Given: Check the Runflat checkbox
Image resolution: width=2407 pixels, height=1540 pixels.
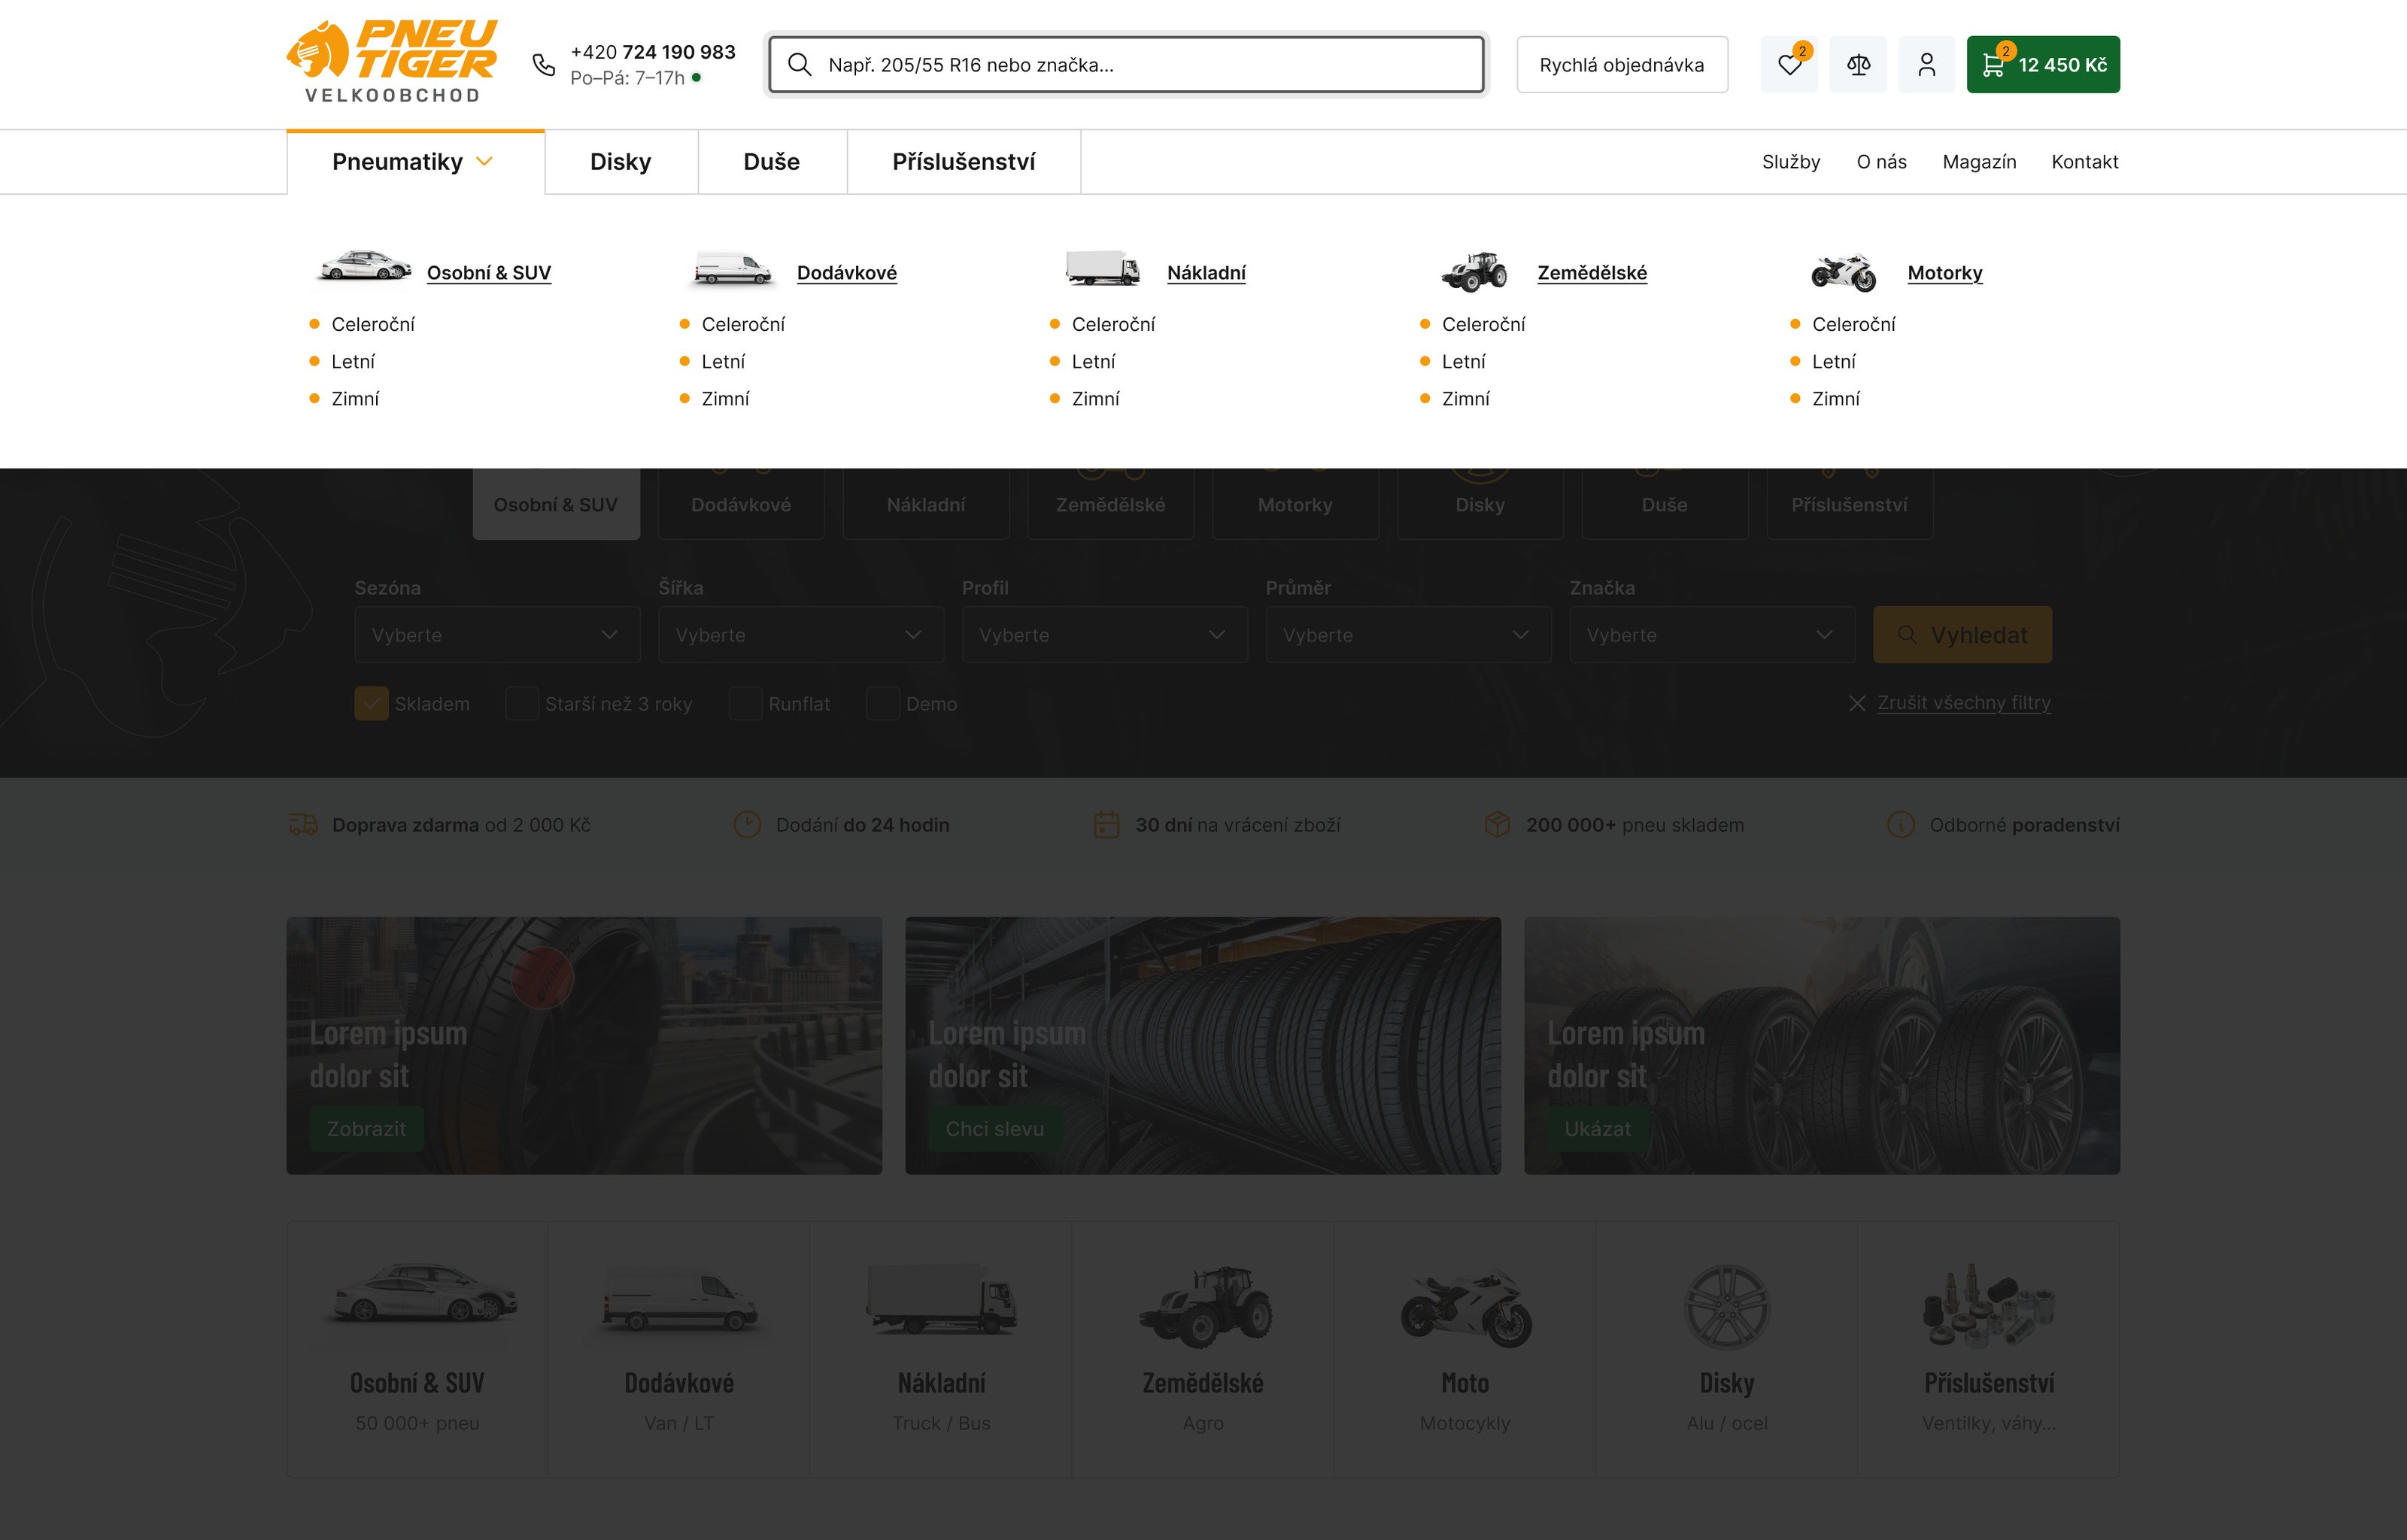Looking at the screenshot, I should (x=745, y=704).
